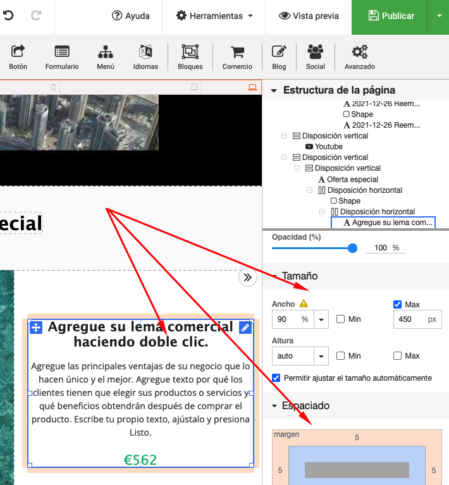Select Youtube in page structure tree
The image size is (449, 485).
point(328,147)
